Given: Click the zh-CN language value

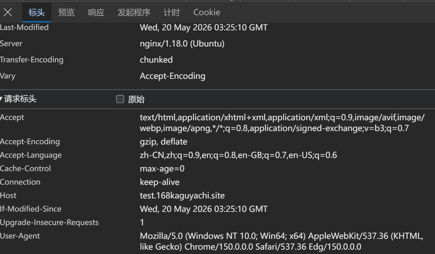Looking at the screenshot, I should [x=238, y=155].
